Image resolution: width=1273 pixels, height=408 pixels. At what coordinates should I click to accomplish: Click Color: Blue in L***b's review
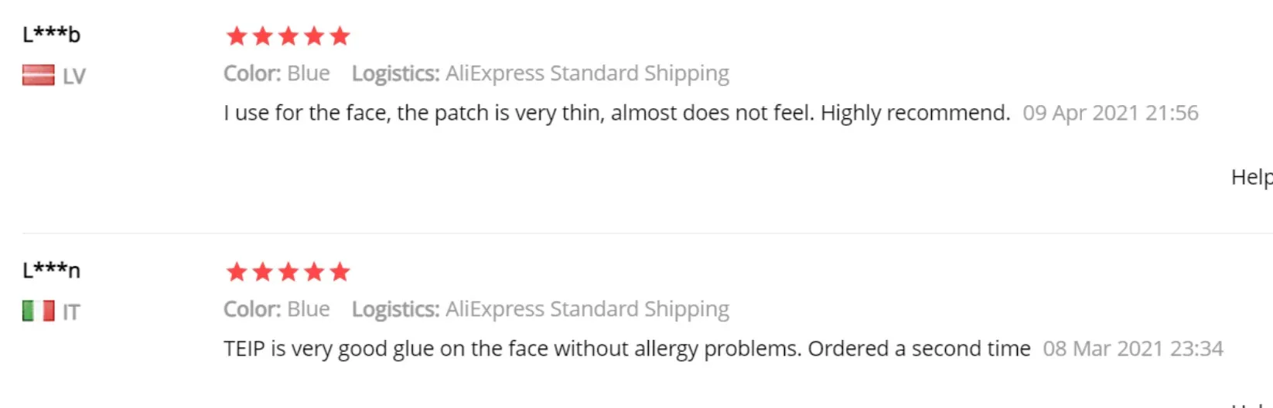tap(277, 73)
